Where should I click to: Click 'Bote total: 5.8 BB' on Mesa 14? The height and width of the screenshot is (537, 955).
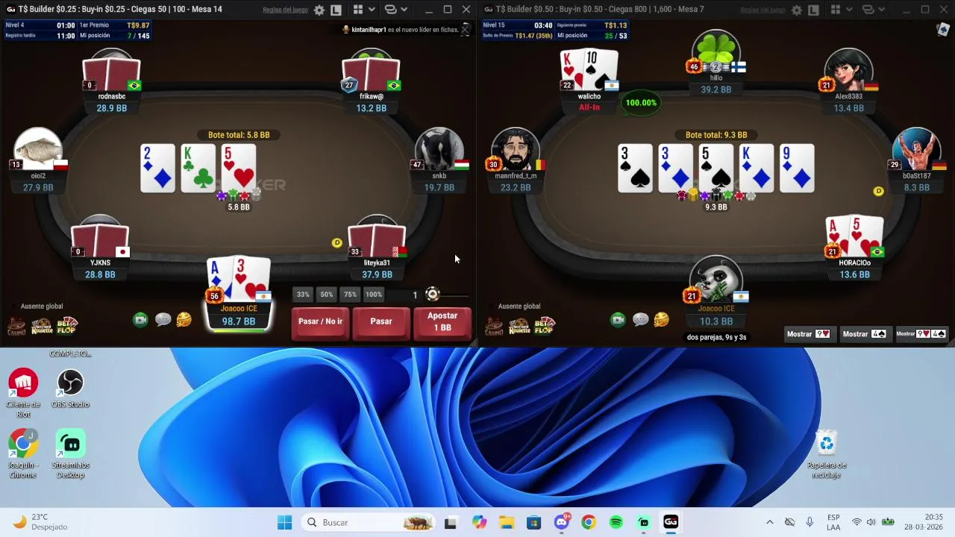(239, 135)
